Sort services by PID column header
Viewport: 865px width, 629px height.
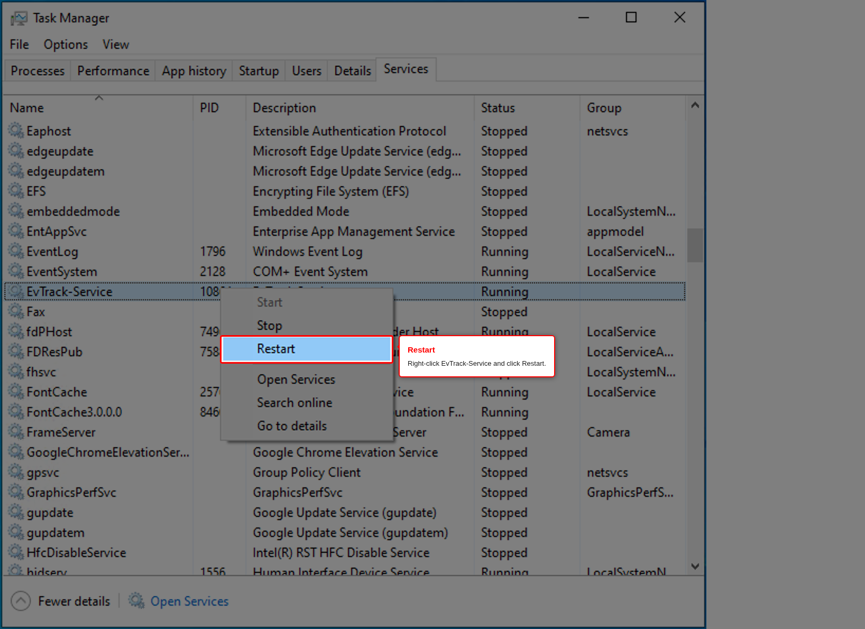[x=219, y=108]
